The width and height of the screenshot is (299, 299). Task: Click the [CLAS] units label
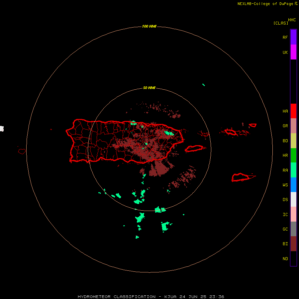pos(281,23)
